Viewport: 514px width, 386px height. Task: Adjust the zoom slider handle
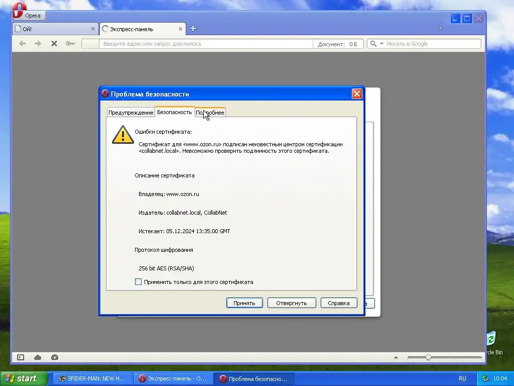pos(428,357)
